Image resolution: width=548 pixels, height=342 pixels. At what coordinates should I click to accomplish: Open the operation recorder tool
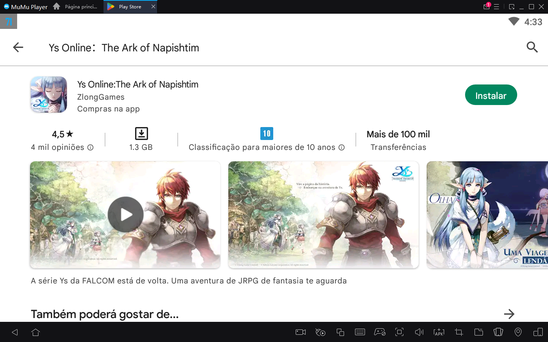click(x=320, y=332)
